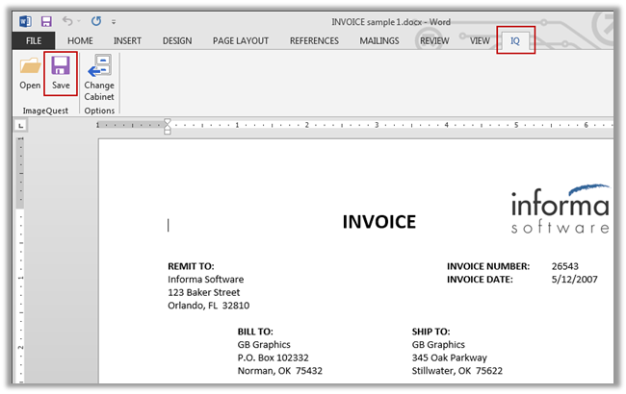
Task: Switch to the MAILINGS tab
Action: point(379,41)
